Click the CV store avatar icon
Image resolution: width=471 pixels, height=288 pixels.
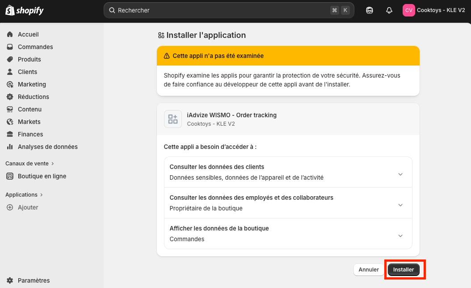408,10
